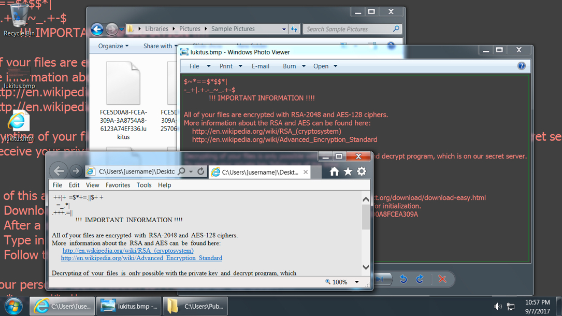Follow the Advanced_Encryption_Standard link in IE
This screenshot has height=316, width=562.
[x=141, y=258]
